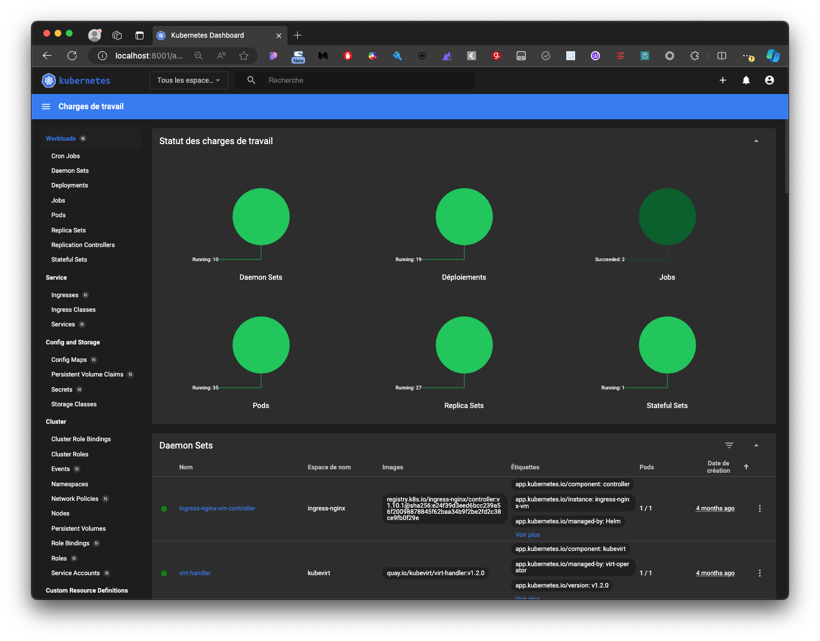Open a new browser tab
This screenshot has height=641, width=820.
[298, 35]
